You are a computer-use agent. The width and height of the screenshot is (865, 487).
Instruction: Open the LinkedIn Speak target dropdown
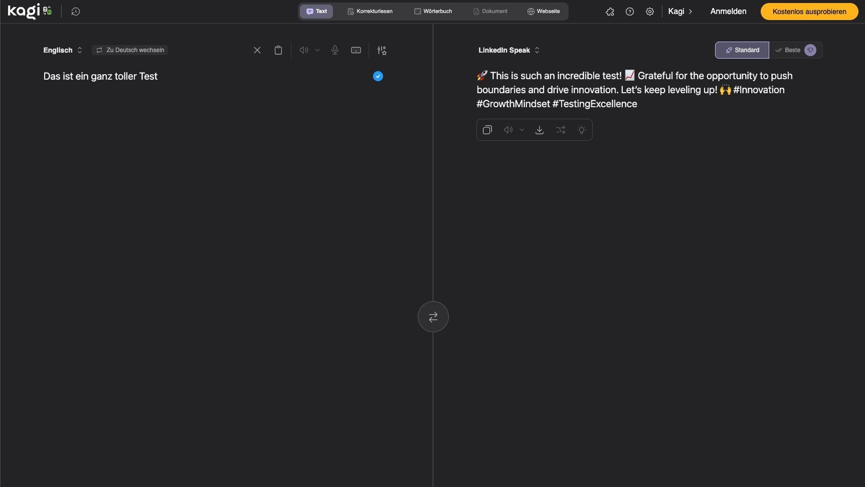pyautogui.click(x=508, y=50)
